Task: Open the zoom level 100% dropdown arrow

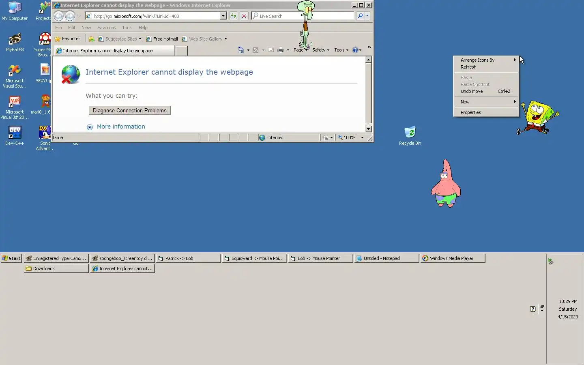Action: click(362, 137)
